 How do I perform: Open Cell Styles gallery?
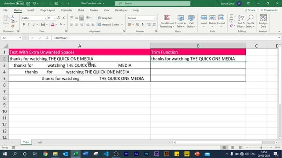[x=191, y=22]
